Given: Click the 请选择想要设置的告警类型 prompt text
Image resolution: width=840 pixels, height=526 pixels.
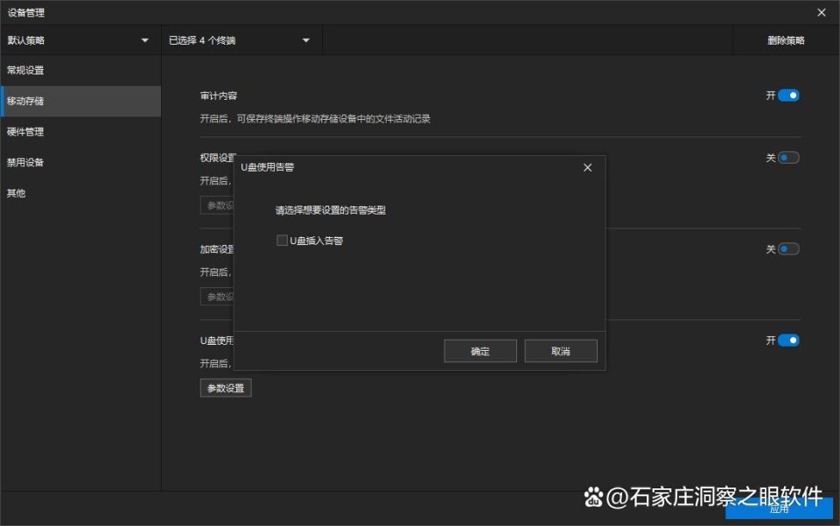Looking at the screenshot, I should [331, 210].
